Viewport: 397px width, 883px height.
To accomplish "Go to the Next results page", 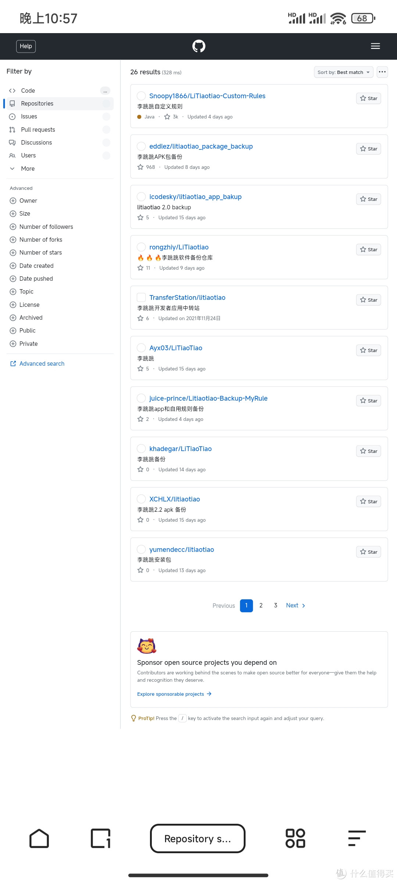I will 296,606.
